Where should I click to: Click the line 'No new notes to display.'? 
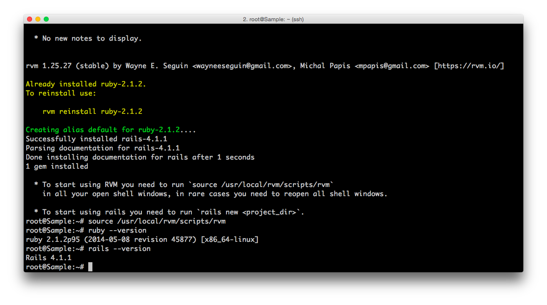click(88, 38)
